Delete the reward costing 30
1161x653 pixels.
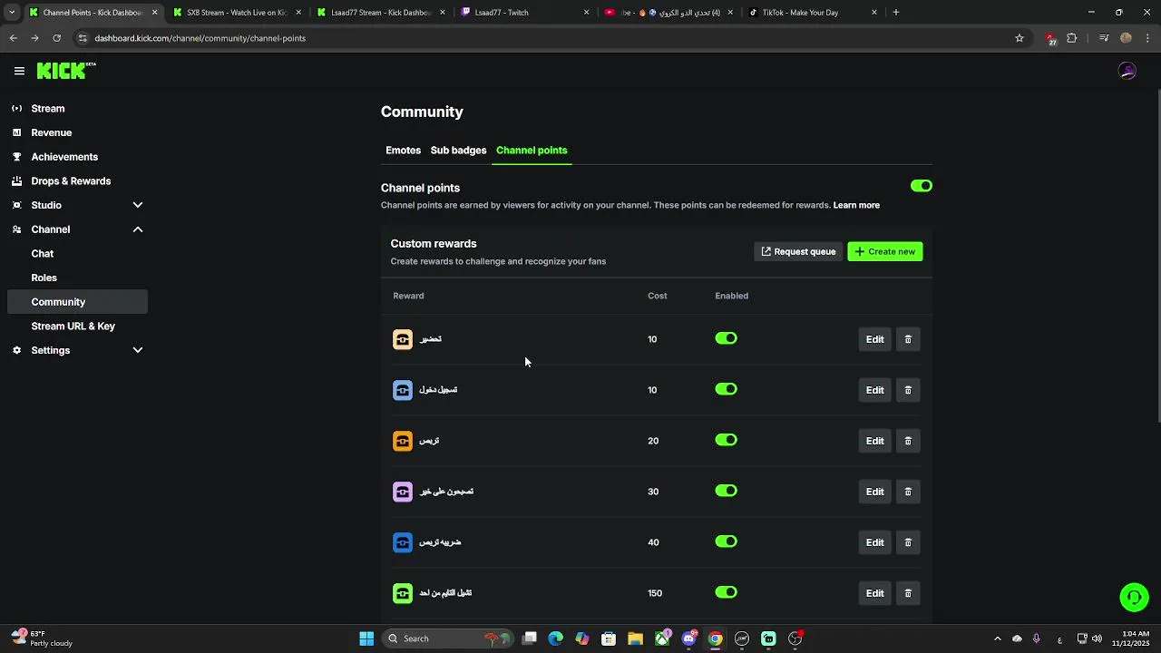pyautogui.click(x=908, y=492)
